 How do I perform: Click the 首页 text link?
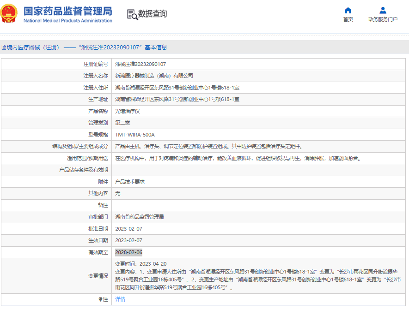click(348, 19)
